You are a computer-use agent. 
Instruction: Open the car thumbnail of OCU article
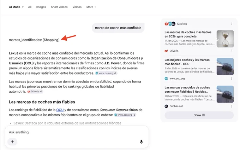(x=225, y=67)
